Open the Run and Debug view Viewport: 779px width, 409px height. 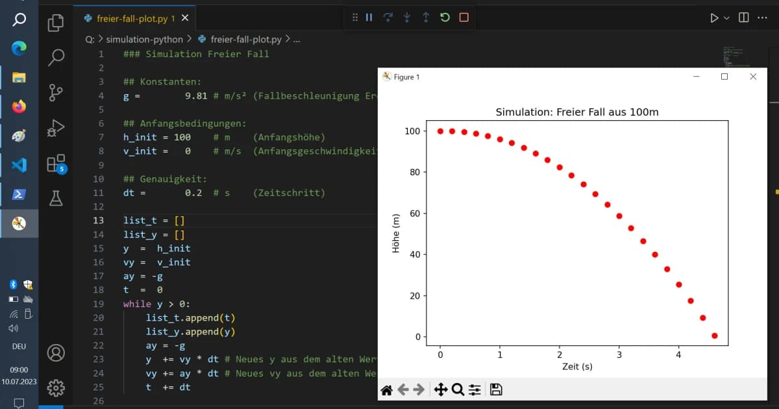point(56,128)
